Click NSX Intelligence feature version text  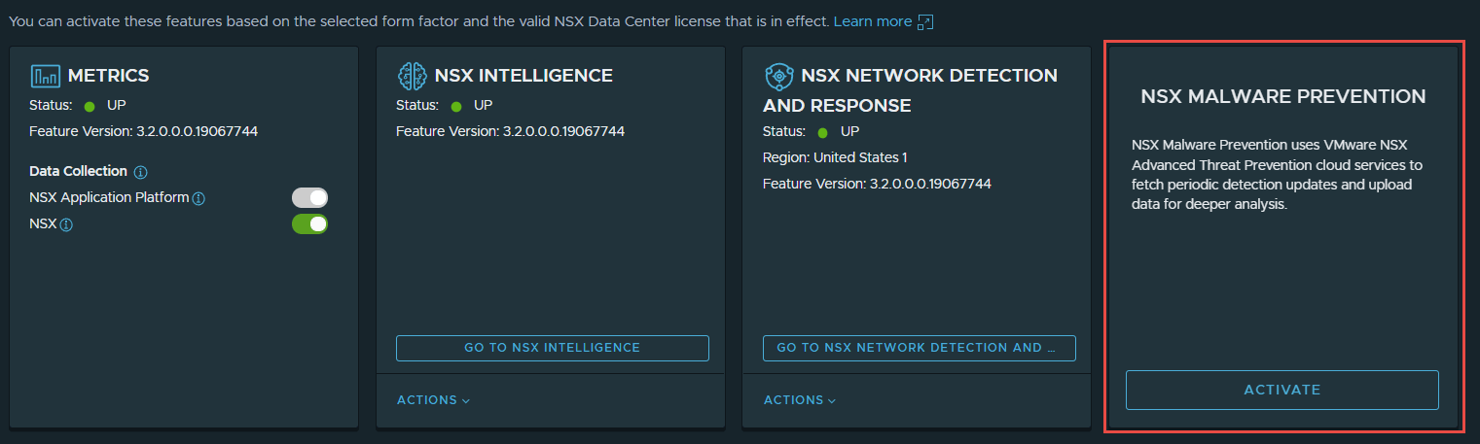[x=510, y=131]
